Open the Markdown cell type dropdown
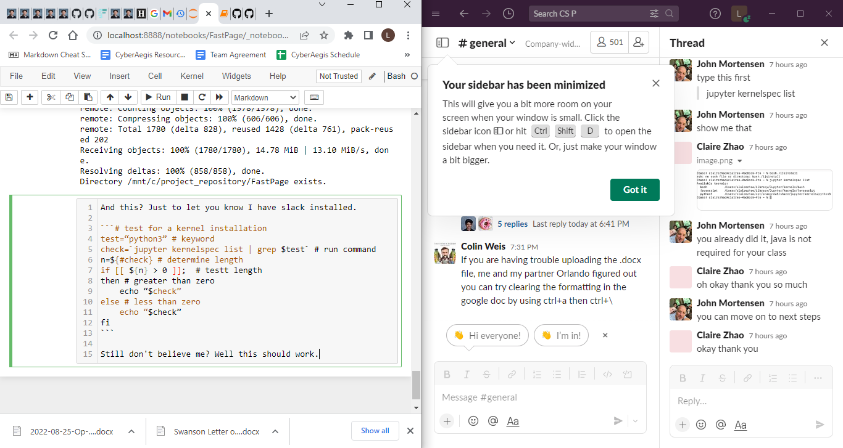Screen dimensions: 843x448 (x=265, y=97)
